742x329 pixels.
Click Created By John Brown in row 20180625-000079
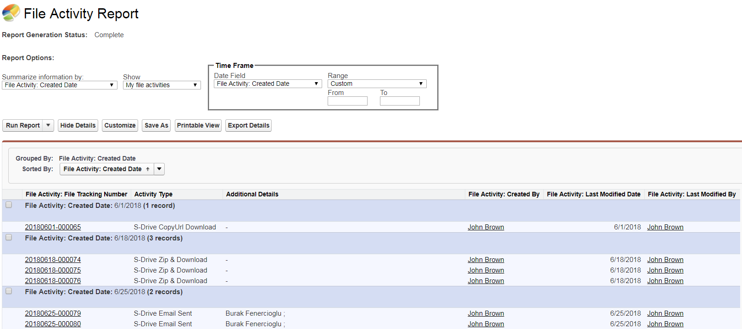tap(486, 313)
